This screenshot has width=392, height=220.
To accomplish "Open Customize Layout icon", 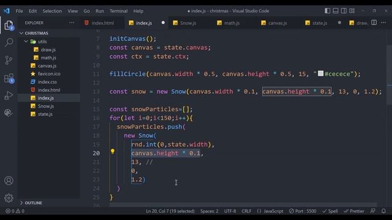I will (x=352, y=11).
